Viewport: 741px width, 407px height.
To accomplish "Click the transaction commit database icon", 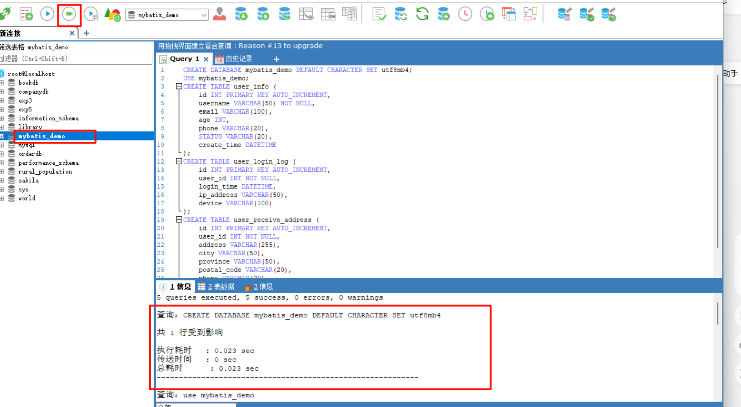I will (587, 14).
